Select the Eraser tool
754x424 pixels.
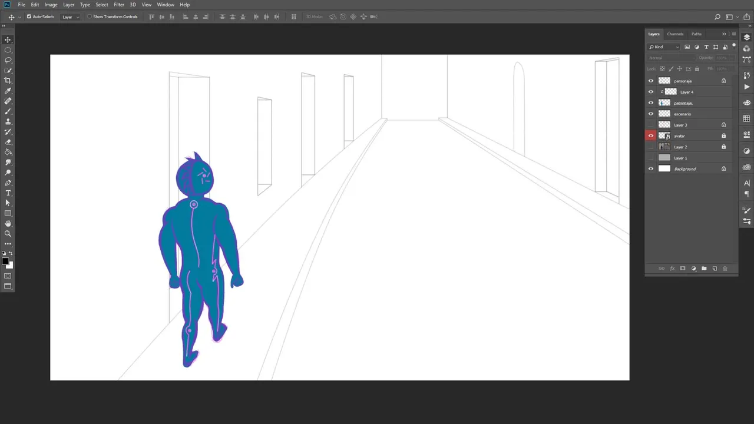tap(8, 142)
